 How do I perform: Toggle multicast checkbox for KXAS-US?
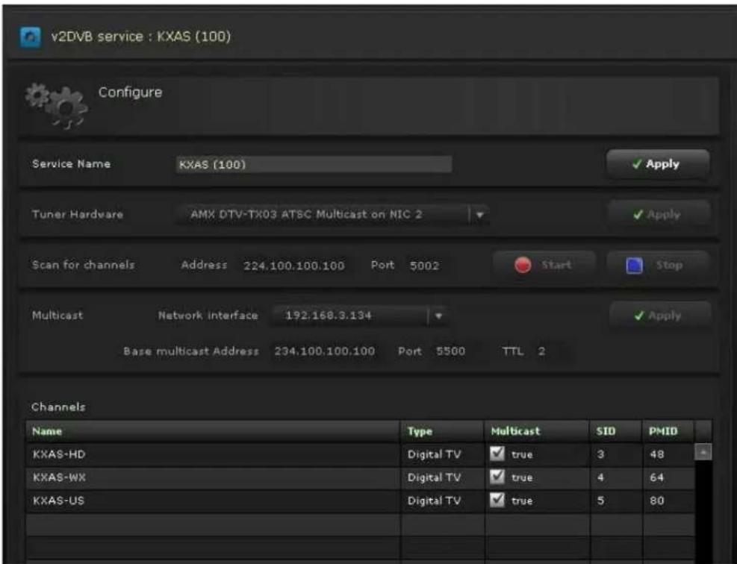point(497,500)
